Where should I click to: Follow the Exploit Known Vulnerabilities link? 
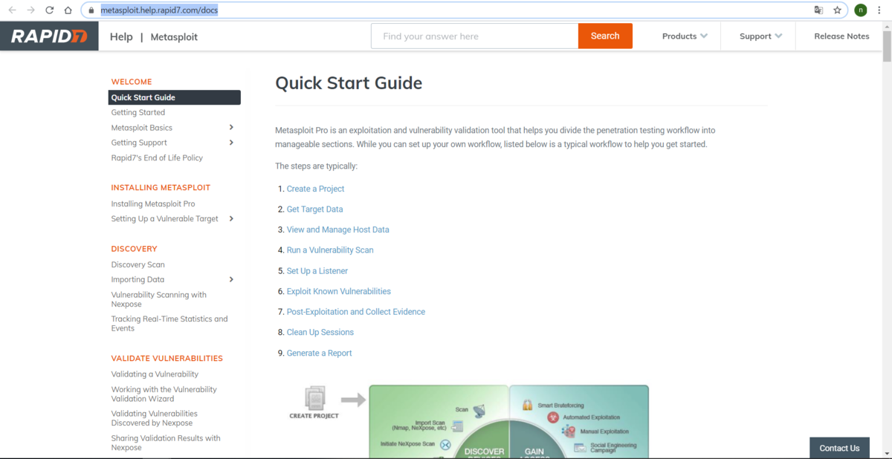click(x=338, y=291)
